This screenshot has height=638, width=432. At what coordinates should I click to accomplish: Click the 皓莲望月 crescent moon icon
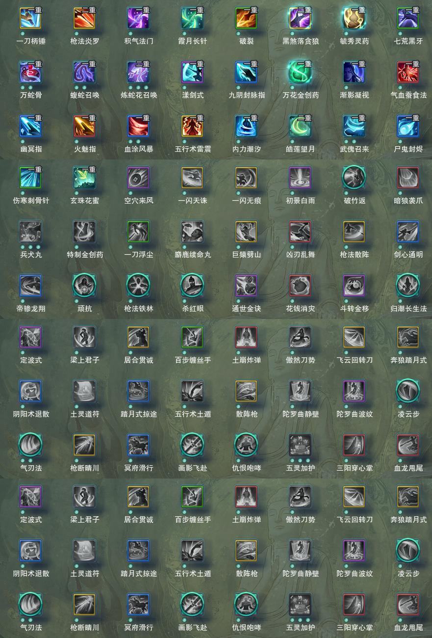click(300, 127)
